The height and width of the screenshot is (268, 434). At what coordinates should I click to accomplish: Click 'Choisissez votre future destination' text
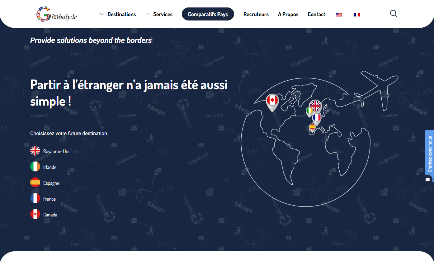point(70,134)
